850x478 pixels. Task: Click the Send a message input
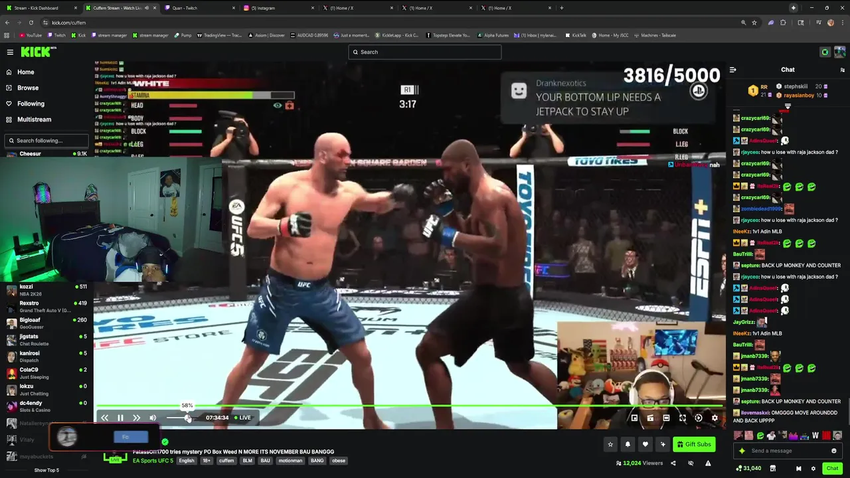(788, 451)
